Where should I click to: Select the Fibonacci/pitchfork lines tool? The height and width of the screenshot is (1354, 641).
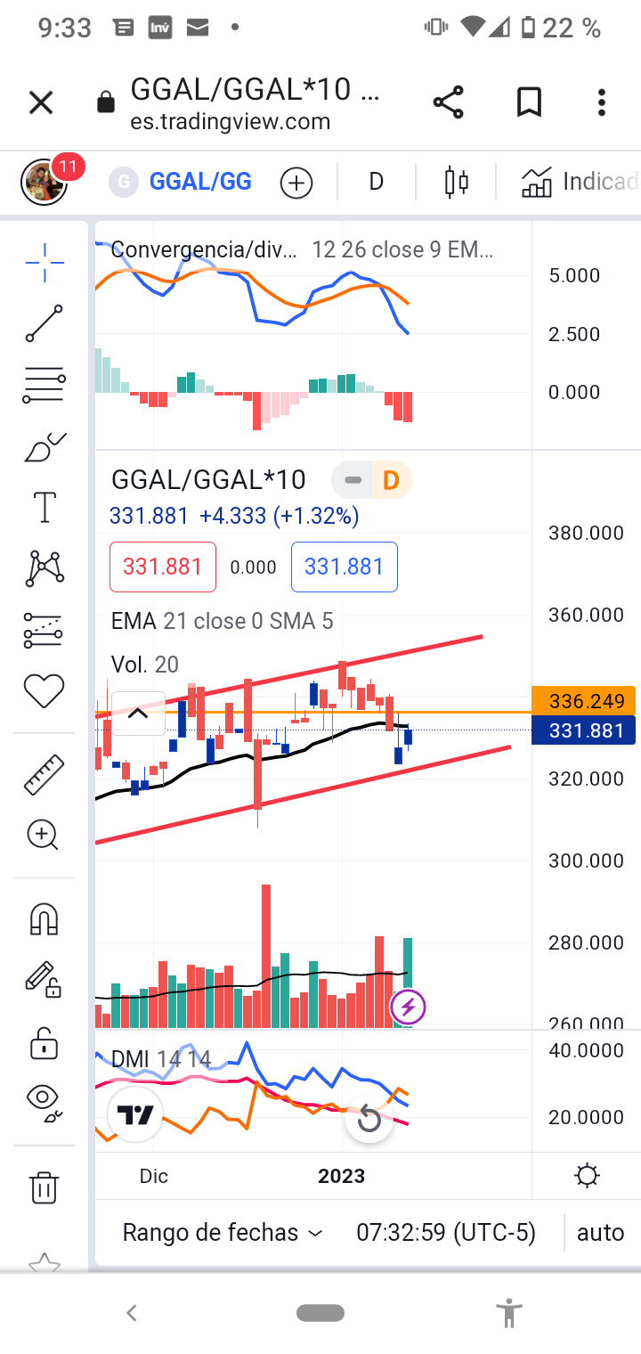(45, 387)
